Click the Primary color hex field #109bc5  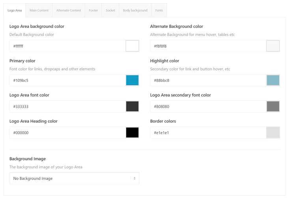(67, 80)
